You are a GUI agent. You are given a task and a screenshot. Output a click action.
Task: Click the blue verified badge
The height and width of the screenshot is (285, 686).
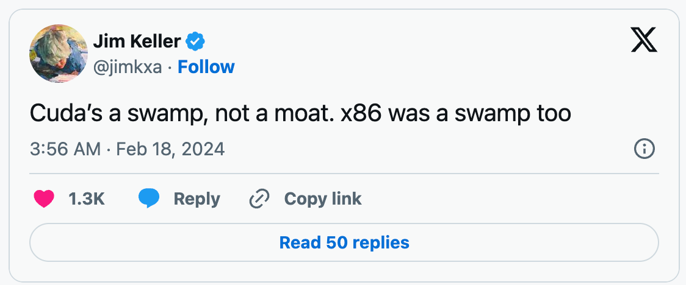[196, 41]
